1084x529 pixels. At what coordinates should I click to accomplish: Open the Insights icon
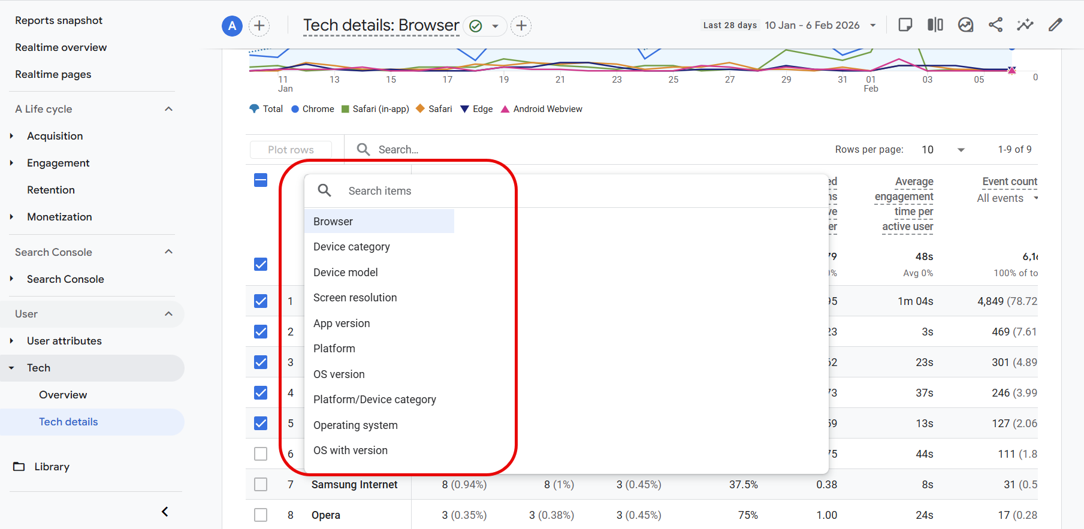click(965, 25)
